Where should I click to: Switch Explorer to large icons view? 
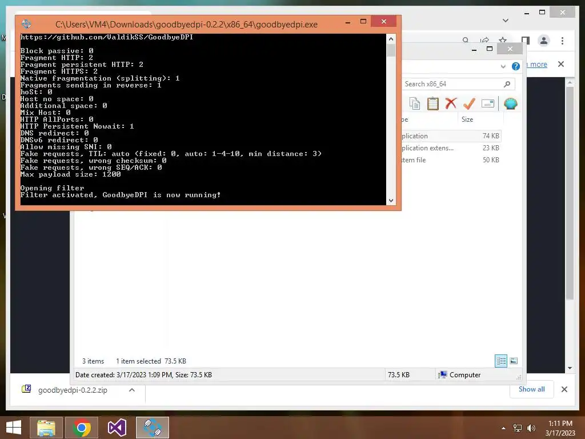point(514,361)
